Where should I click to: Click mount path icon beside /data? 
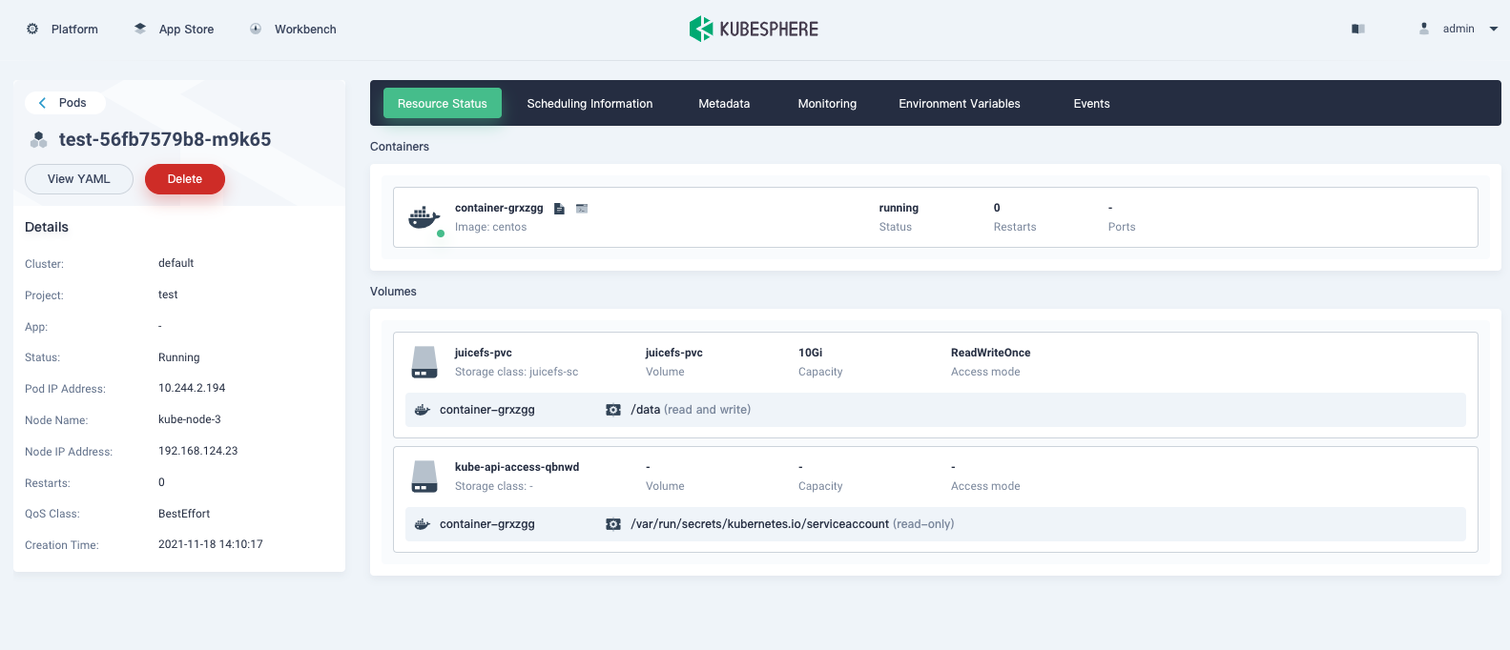pyautogui.click(x=613, y=410)
